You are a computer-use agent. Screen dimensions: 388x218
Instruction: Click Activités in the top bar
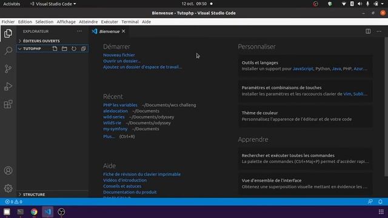pos(12,4)
